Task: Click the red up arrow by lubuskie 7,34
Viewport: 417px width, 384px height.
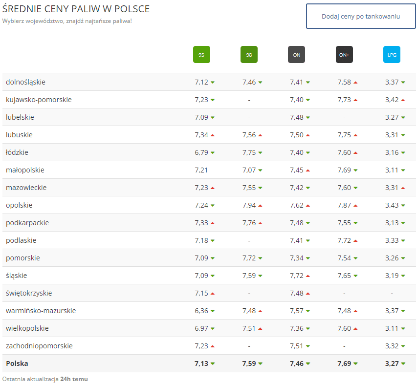Action: [213, 135]
